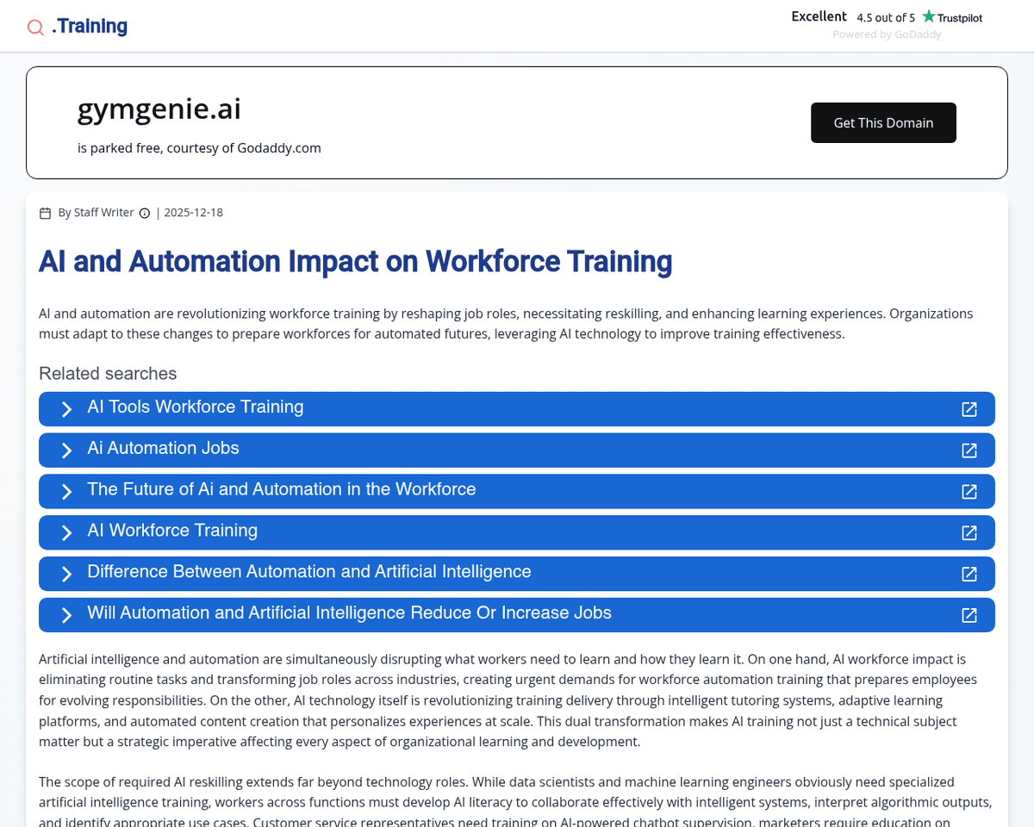Open the Will Automation Reduce Or Increase Jobs link
Viewport: 1034px width, 827px height.
pos(349,613)
